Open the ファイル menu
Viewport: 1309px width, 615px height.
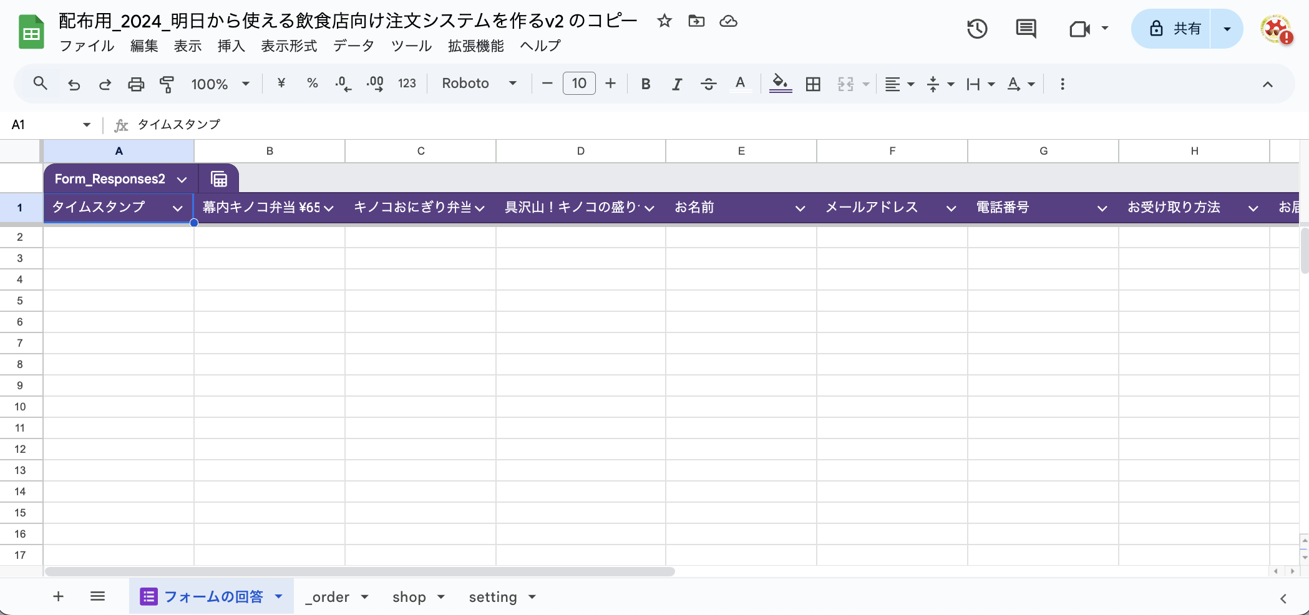(87, 46)
